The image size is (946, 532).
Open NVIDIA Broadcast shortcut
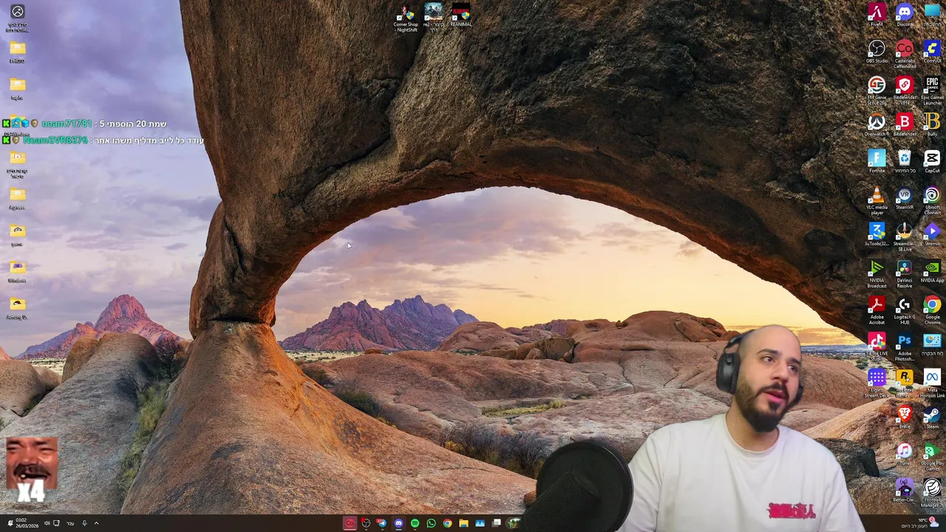point(877,273)
